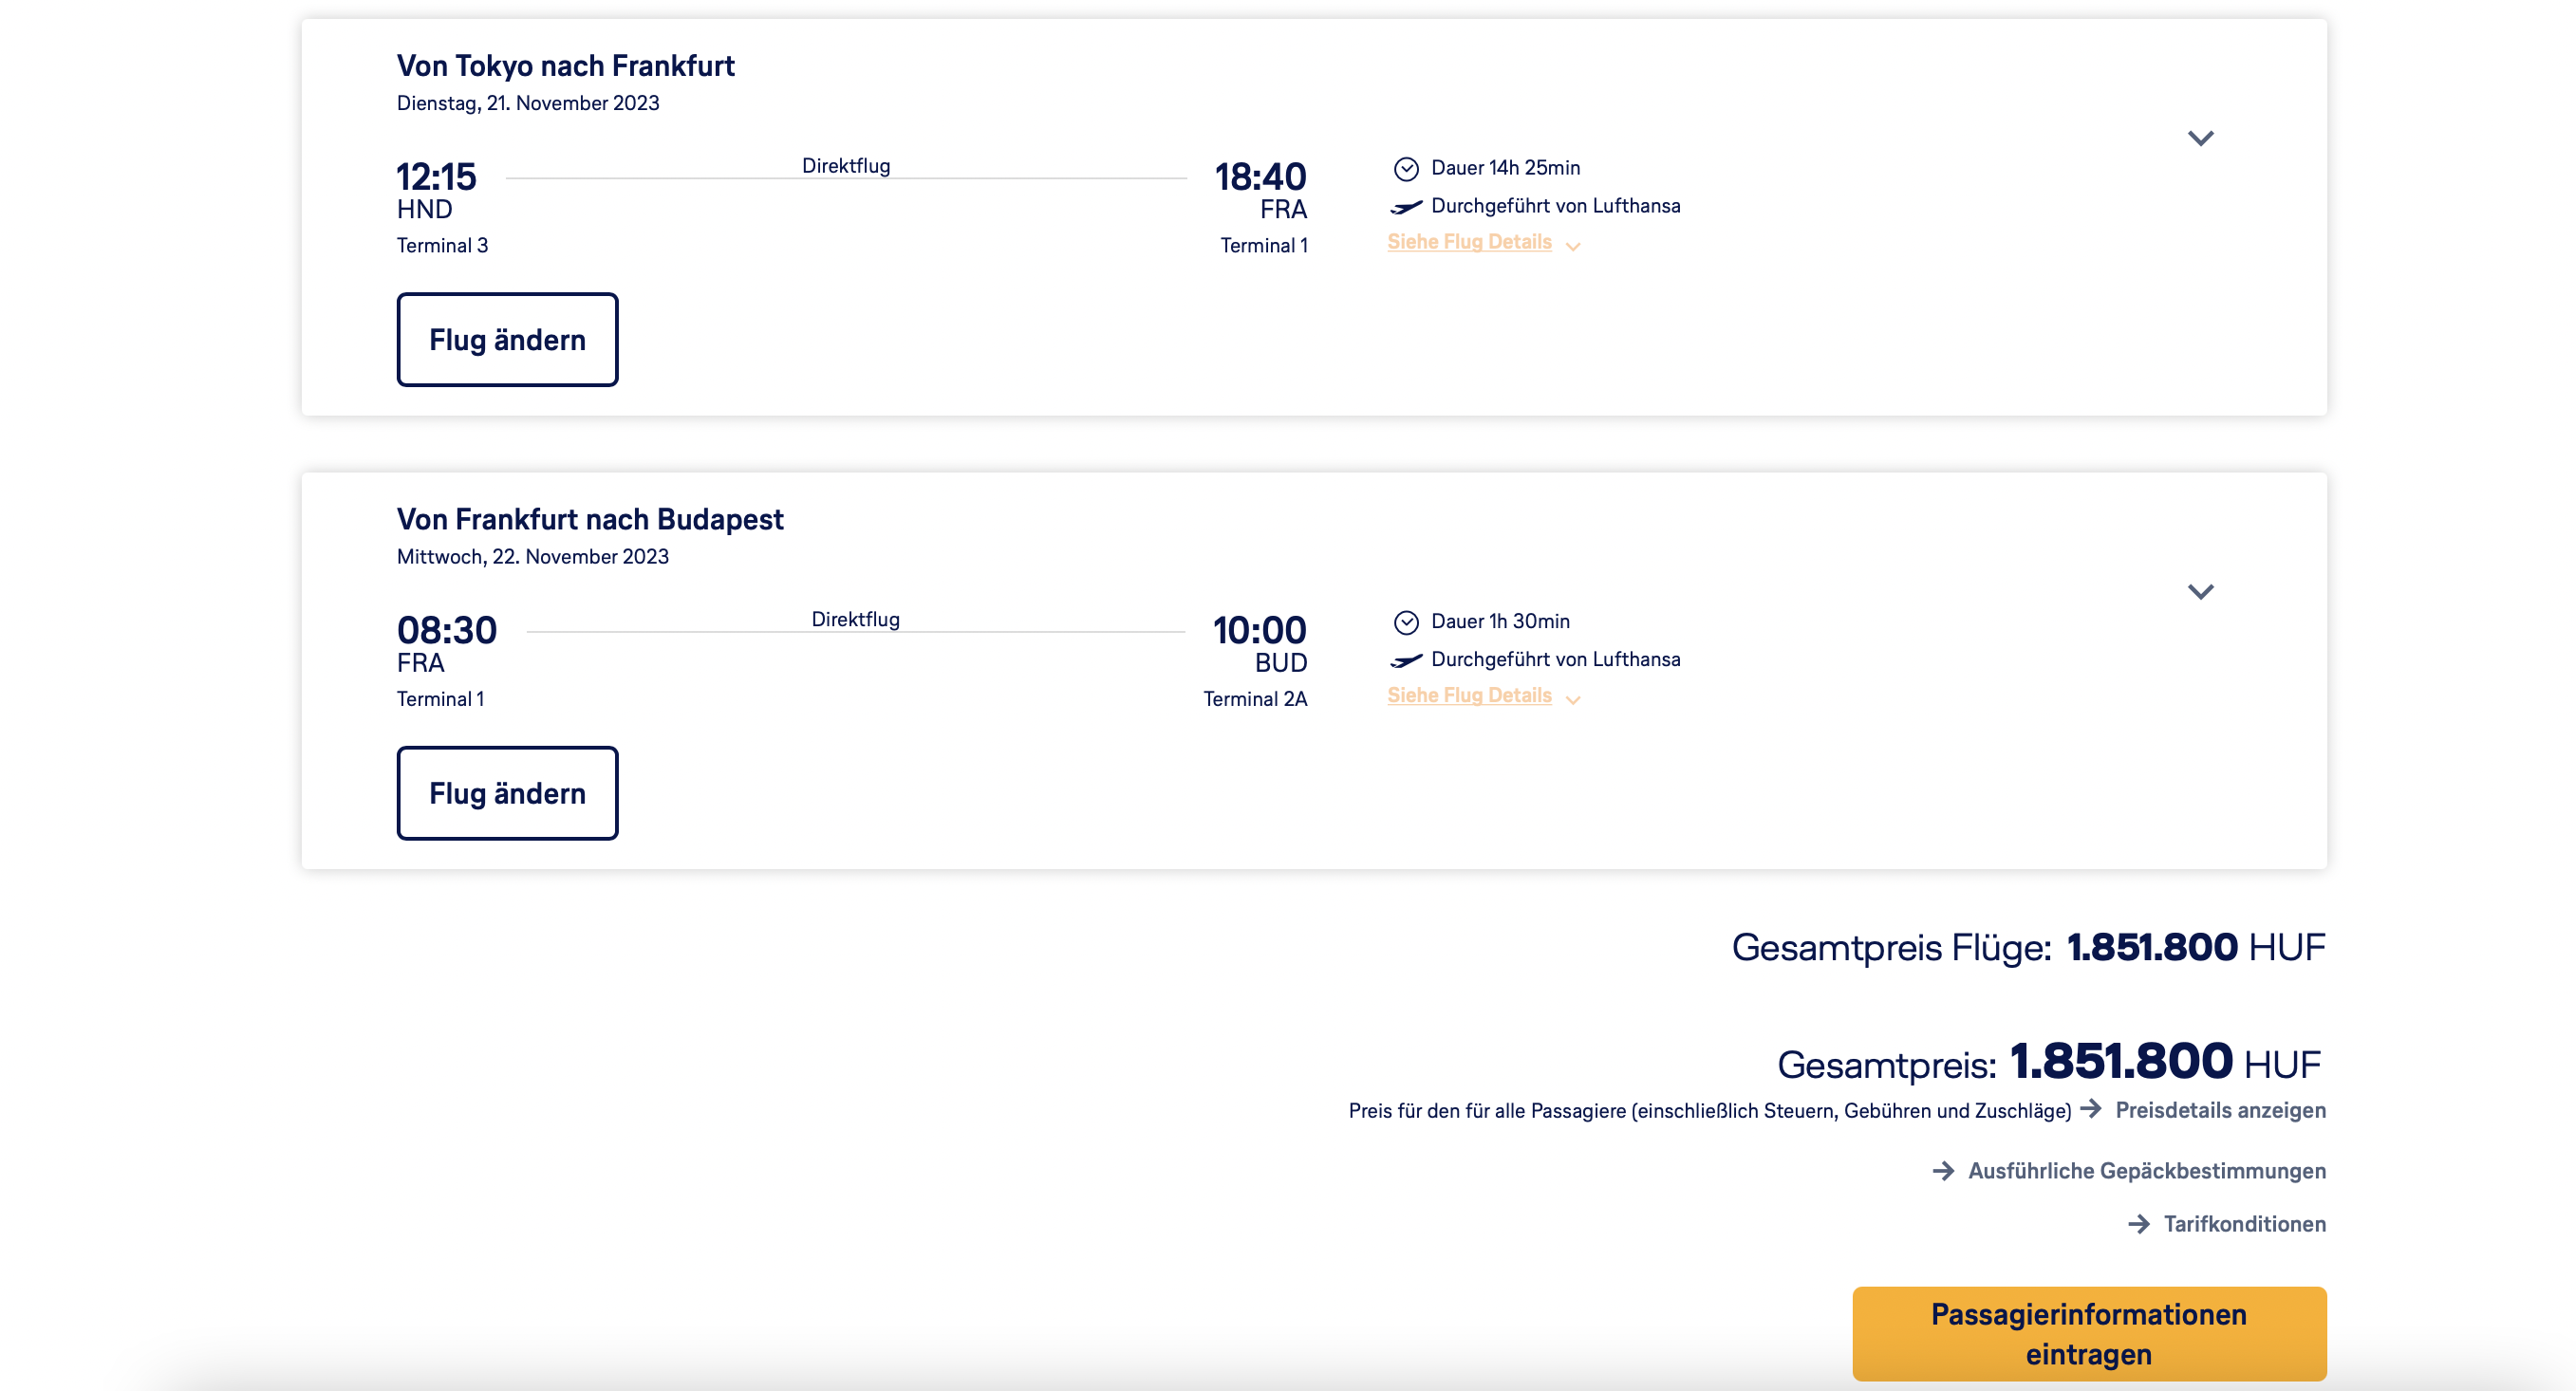2576x1391 pixels.
Task: Click the airplane icon on the Frankfurt–Budapest flight
Action: [x=1406, y=660]
